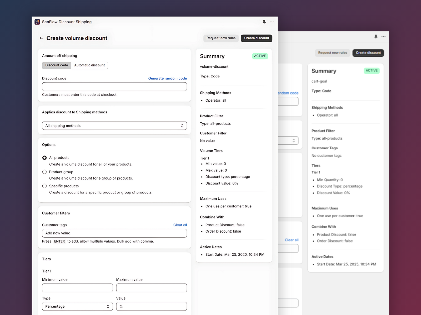
Task: Focus the Discount code input field
Action: coord(114,87)
